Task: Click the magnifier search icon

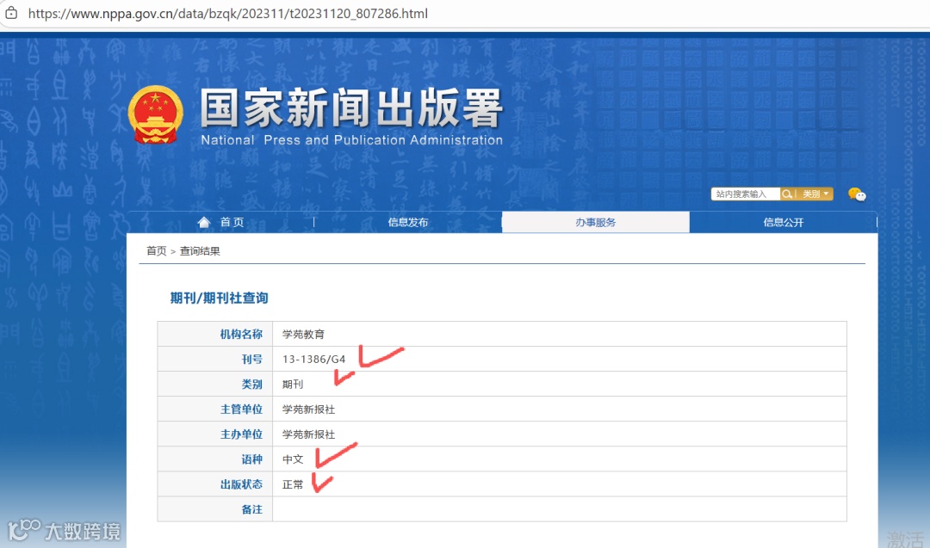Action: pos(787,194)
